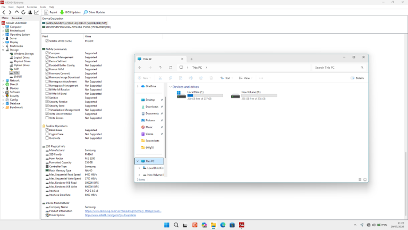Open AIDA64 driver updates link
This screenshot has width=408, height=230.
(110, 215)
